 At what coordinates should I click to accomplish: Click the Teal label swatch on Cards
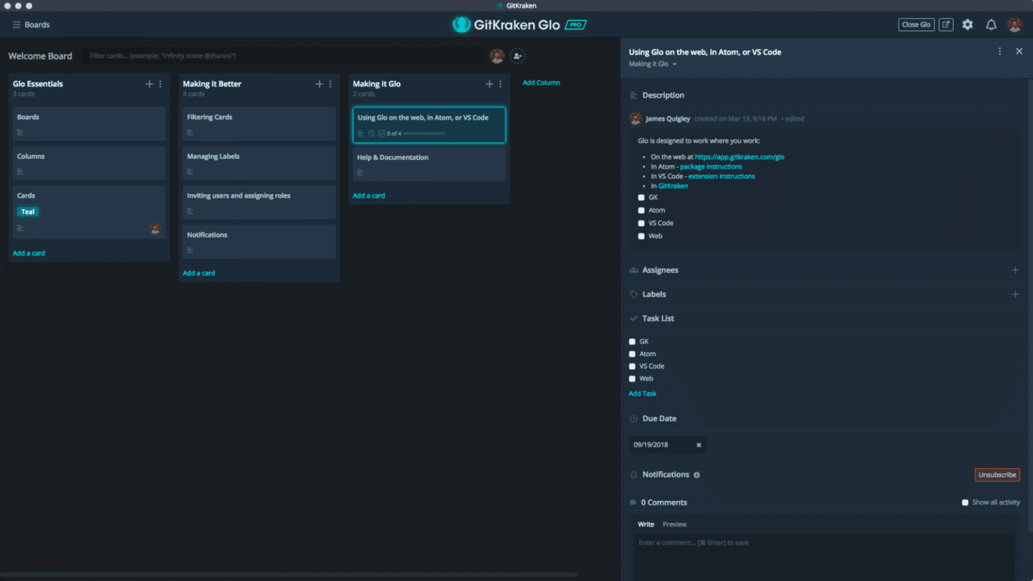(28, 211)
